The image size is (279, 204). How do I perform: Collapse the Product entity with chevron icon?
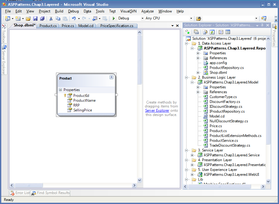(111, 77)
